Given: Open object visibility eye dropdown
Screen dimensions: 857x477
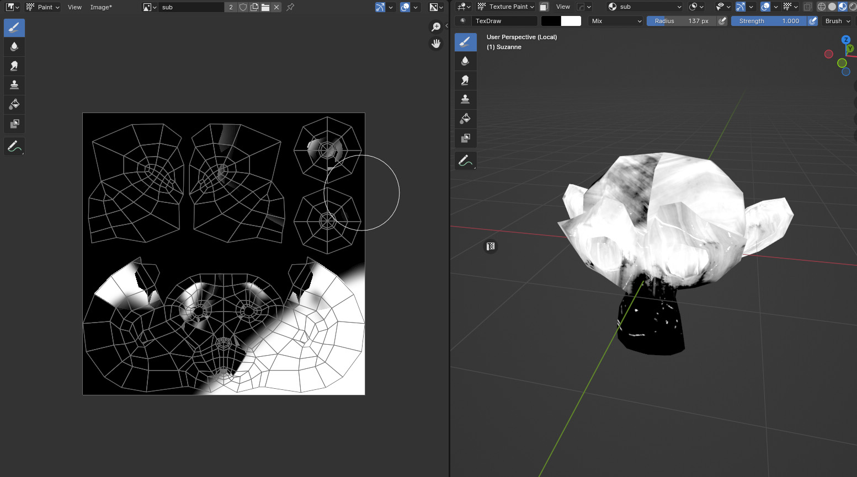Looking at the screenshot, I should pos(722,7).
